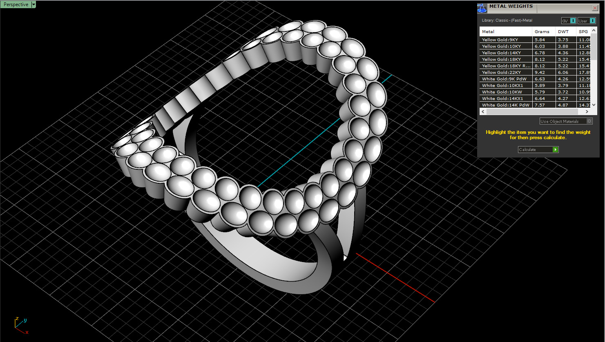Click the 3.72 DWT cell
605x342 pixels.
566,92
